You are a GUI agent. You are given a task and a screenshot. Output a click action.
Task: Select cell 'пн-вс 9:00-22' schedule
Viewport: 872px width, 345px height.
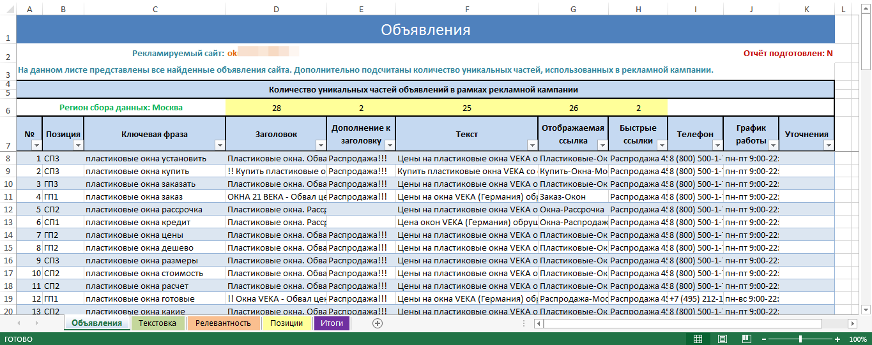tap(751, 298)
